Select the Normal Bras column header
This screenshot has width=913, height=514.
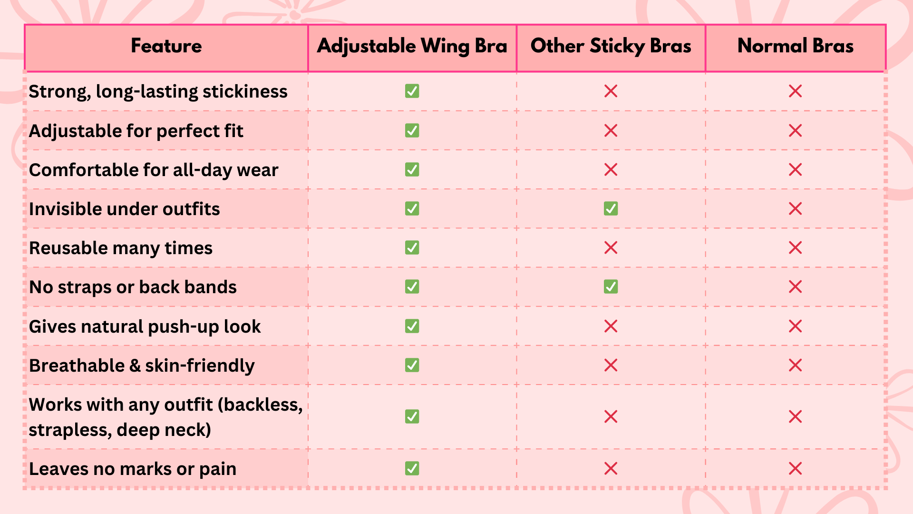click(796, 46)
